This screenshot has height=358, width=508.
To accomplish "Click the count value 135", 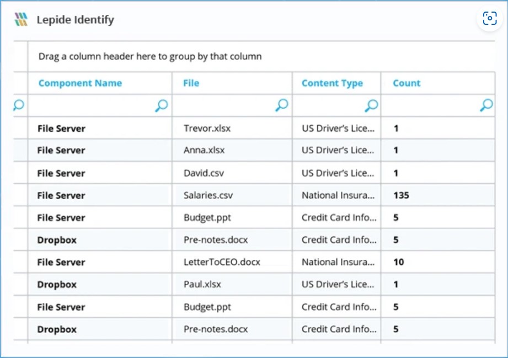I will (x=401, y=195).
